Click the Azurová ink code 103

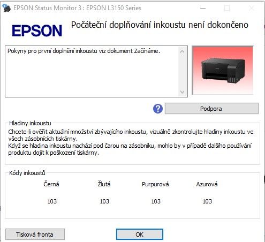point(207,201)
